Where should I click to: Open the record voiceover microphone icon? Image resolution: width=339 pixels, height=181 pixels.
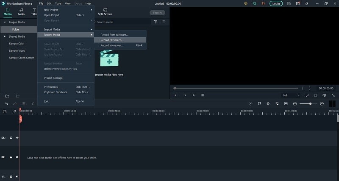pyautogui.click(x=268, y=104)
